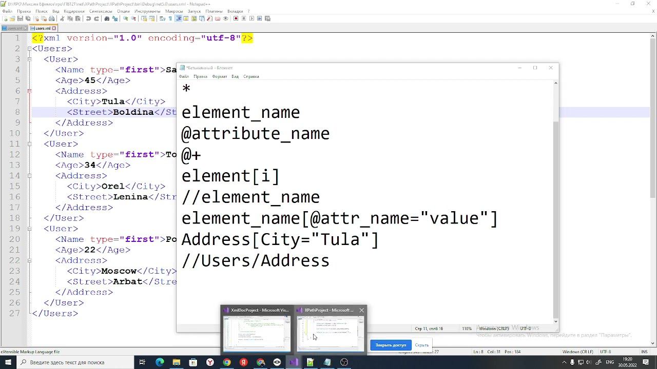This screenshot has width=657, height=369.
Task: Show hidden tray icons chevron
Action: (x=563, y=362)
